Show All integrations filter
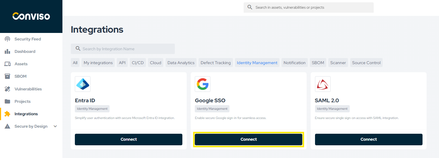This screenshot has height=158, width=439. [x=75, y=63]
